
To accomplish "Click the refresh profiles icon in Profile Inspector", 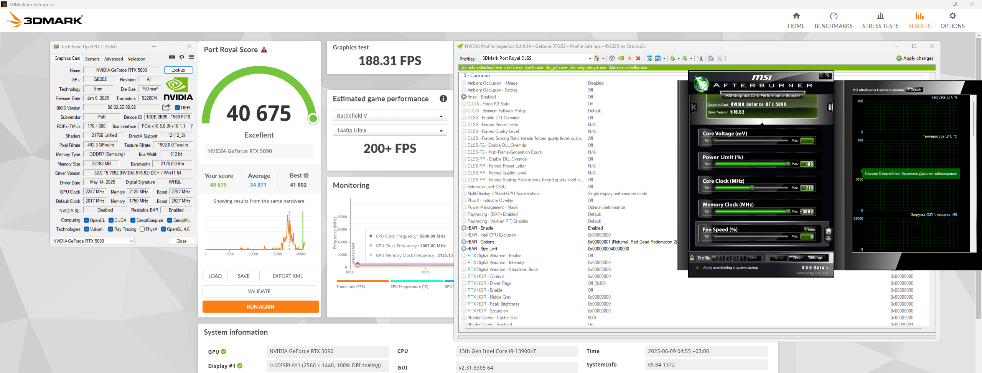I will [612, 59].
